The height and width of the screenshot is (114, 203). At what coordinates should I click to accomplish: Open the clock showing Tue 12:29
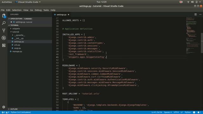tap(101, 2)
